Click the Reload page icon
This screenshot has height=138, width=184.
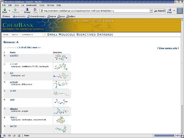27,9
